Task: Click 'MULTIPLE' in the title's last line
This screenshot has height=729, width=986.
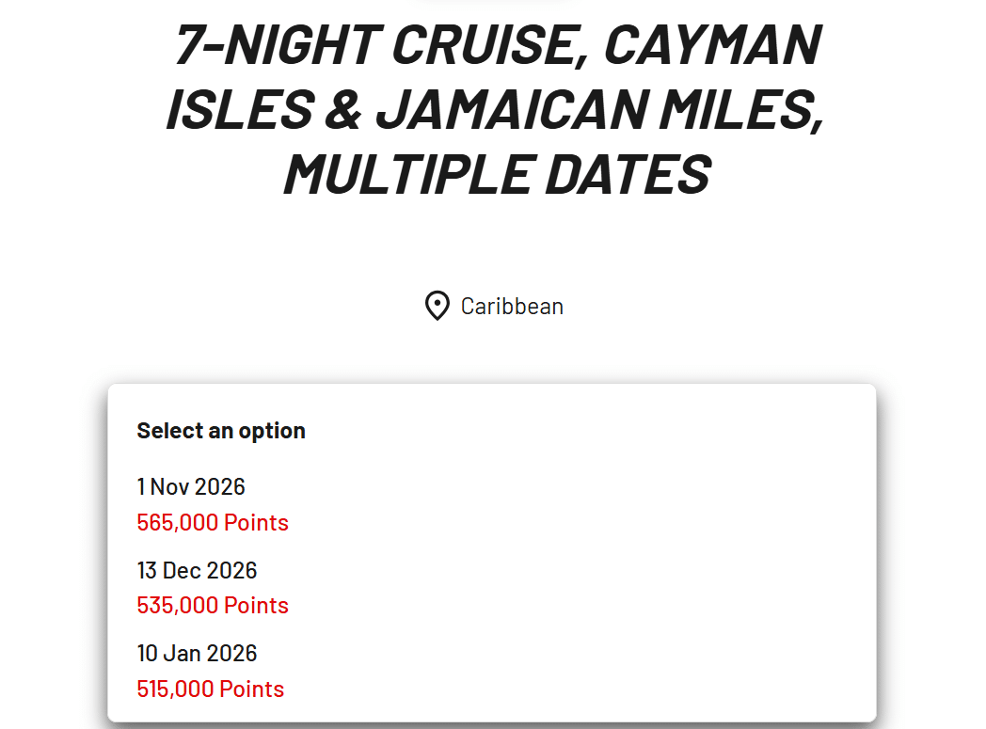Action: tap(408, 174)
